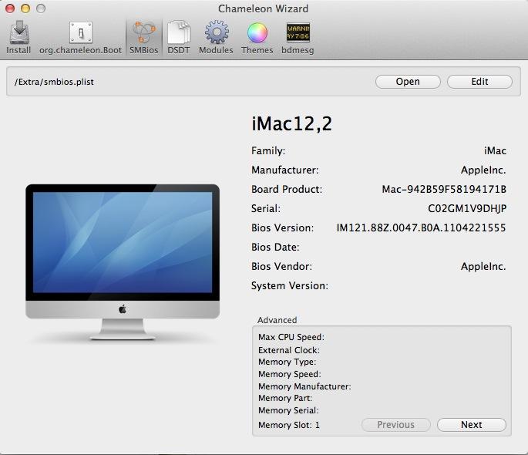This screenshot has width=528, height=455.
Task: Minimize the window with yellow button
Action: coord(25,8)
